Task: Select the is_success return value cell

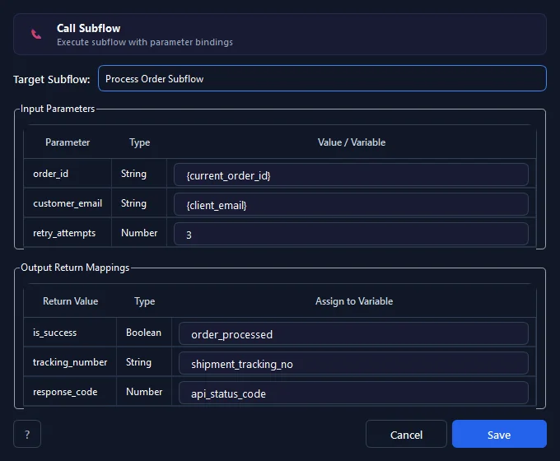Action: (70, 333)
